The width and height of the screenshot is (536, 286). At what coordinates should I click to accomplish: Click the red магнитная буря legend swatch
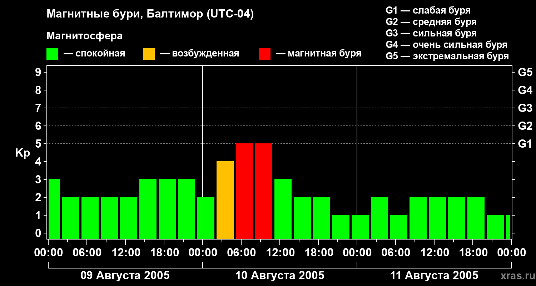(x=265, y=54)
